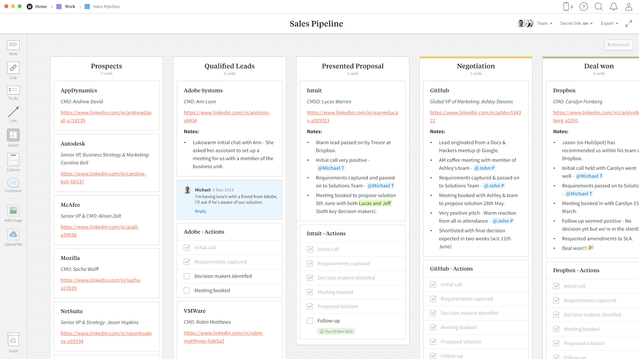Open Caroline Bell's LinkedIn link
Viewport: 639px width, 359px height.
[103, 177]
